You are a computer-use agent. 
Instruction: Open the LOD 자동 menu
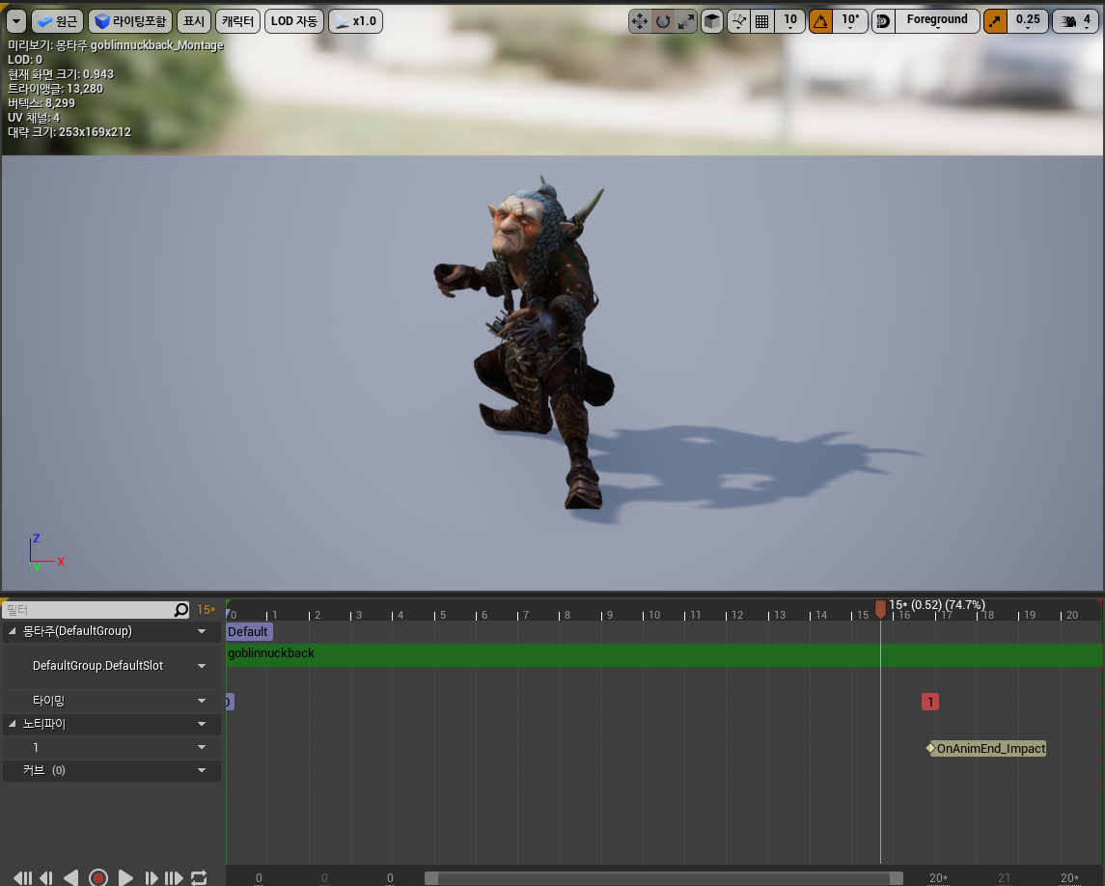pyautogui.click(x=294, y=21)
